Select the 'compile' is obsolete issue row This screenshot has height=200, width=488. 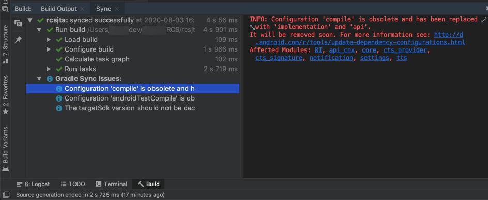pos(132,89)
